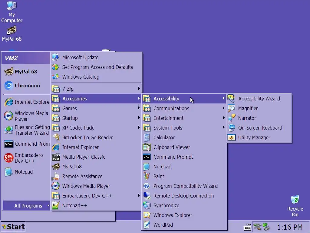Click the Microsoft Update icon

[x=56, y=57]
